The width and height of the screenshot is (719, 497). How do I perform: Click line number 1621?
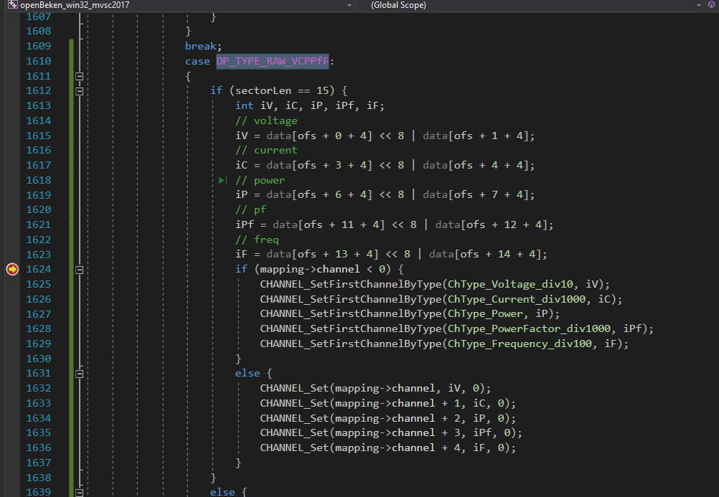tap(39, 224)
